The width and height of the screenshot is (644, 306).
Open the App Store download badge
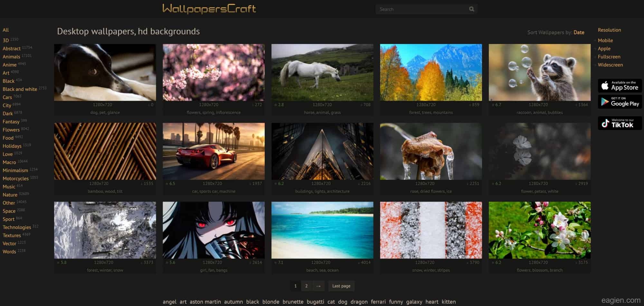pyautogui.click(x=620, y=86)
